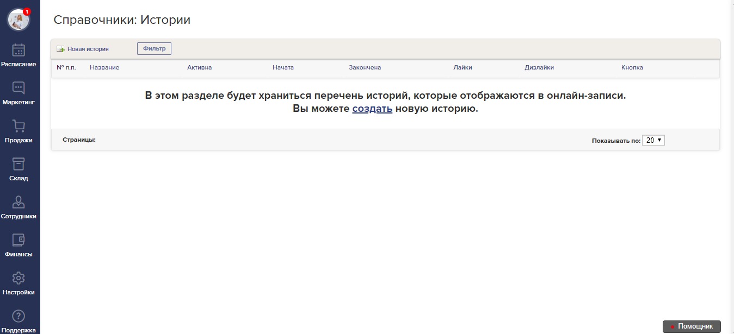Open the Фильтр button

[154, 49]
